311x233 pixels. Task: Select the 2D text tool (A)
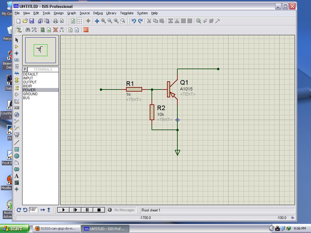click(x=17, y=176)
